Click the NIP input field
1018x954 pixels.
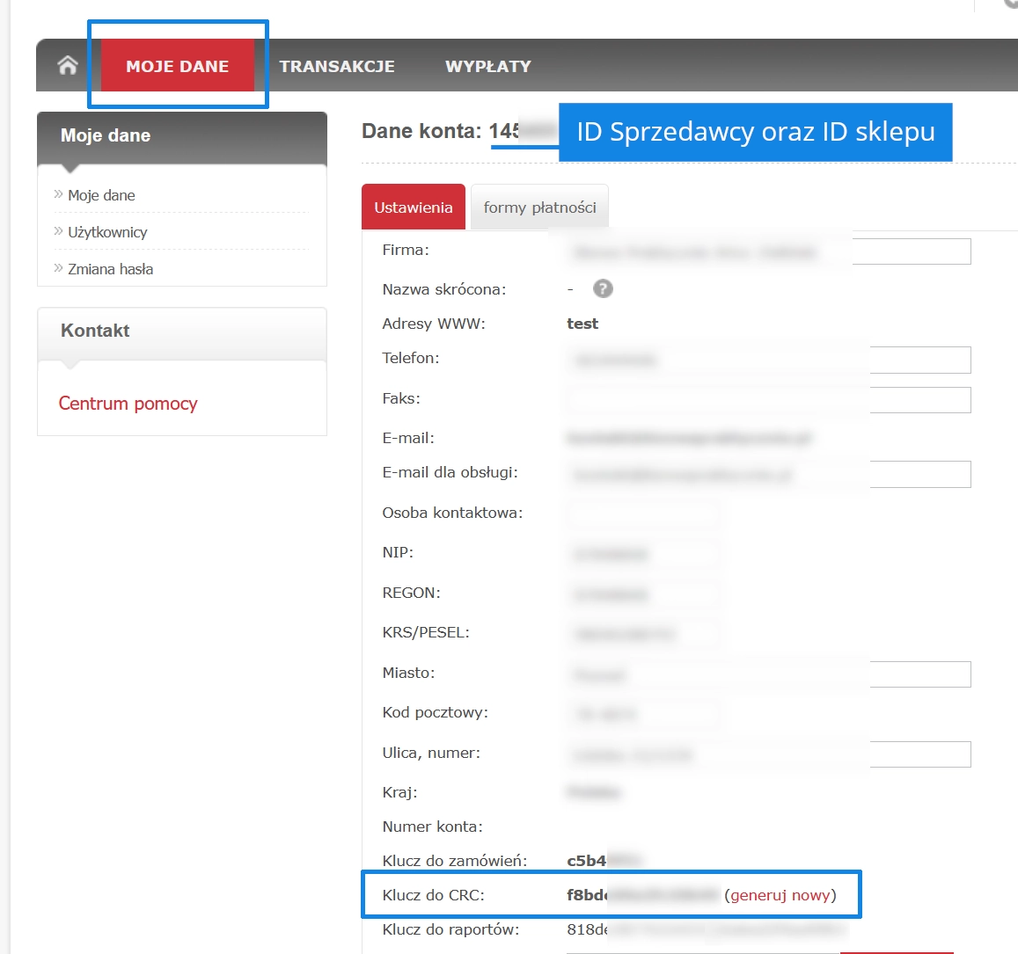coord(642,554)
